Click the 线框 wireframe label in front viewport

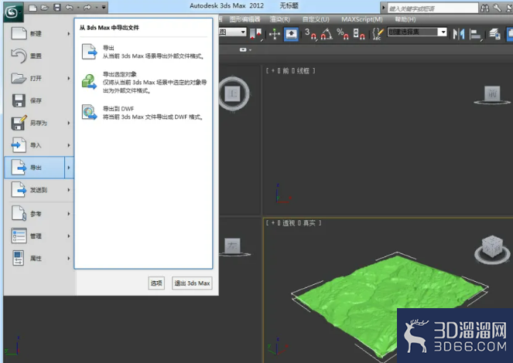[303, 71]
